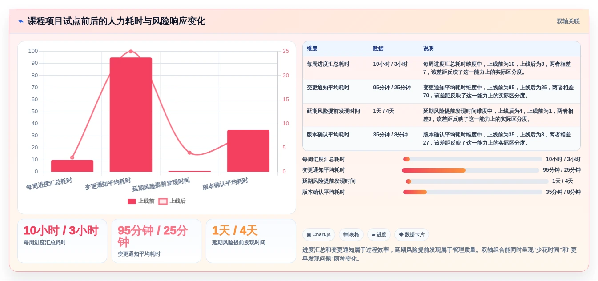Click the 维度 column header

pos(312,49)
